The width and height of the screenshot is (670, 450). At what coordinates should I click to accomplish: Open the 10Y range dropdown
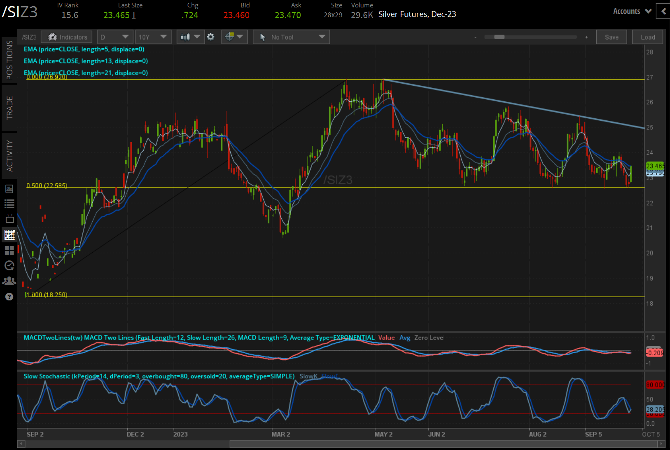(153, 37)
